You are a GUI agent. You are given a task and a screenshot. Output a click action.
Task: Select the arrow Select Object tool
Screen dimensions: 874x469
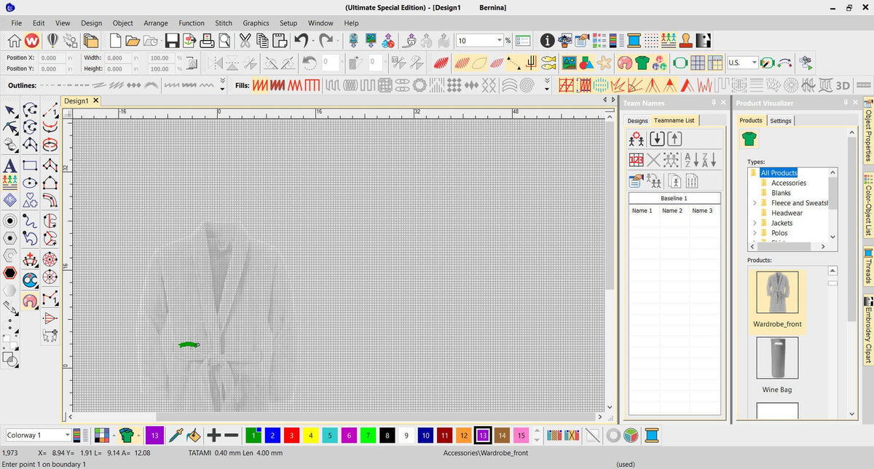[10, 111]
